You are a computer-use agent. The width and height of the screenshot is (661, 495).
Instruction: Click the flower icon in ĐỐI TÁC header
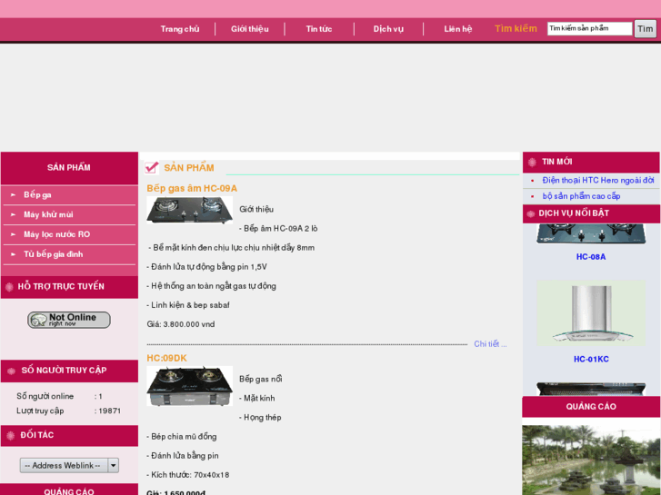click(x=11, y=436)
